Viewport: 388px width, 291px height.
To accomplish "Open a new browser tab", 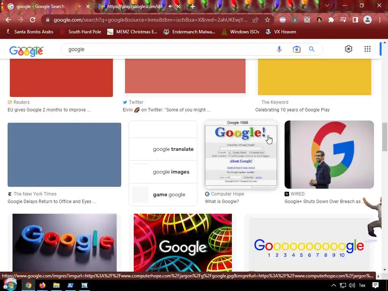I will tap(193, 6).
